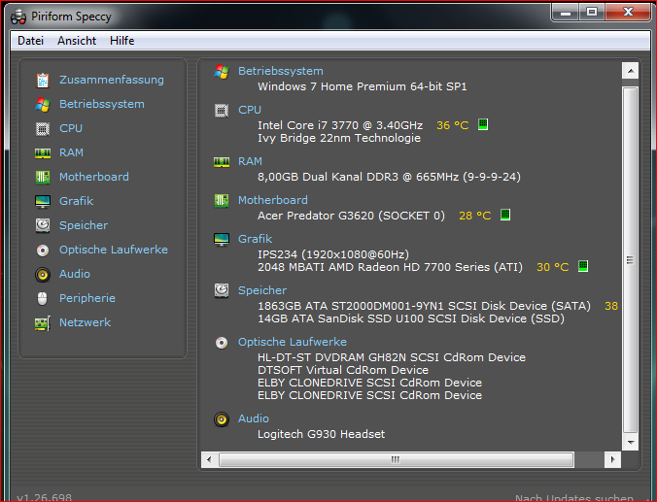
Task: Go to the RAM sidebar section
Action: click(x=71, y=152)
